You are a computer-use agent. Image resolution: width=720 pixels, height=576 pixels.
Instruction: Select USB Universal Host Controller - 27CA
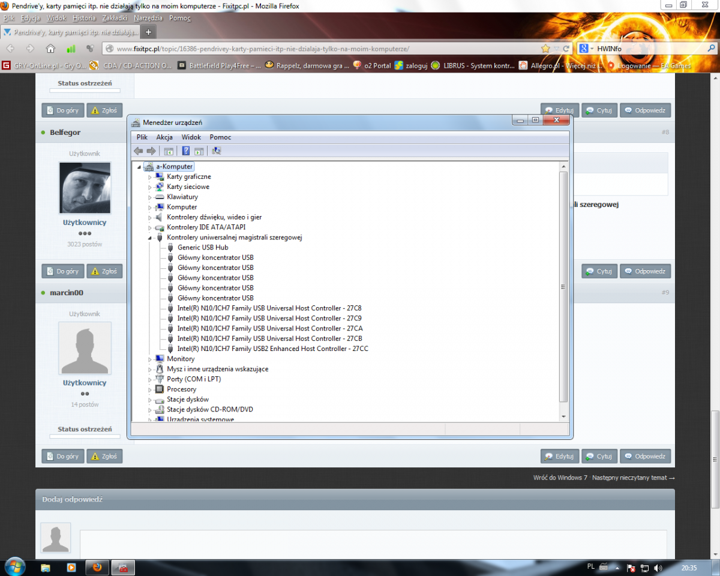click(x=270, y=329)
